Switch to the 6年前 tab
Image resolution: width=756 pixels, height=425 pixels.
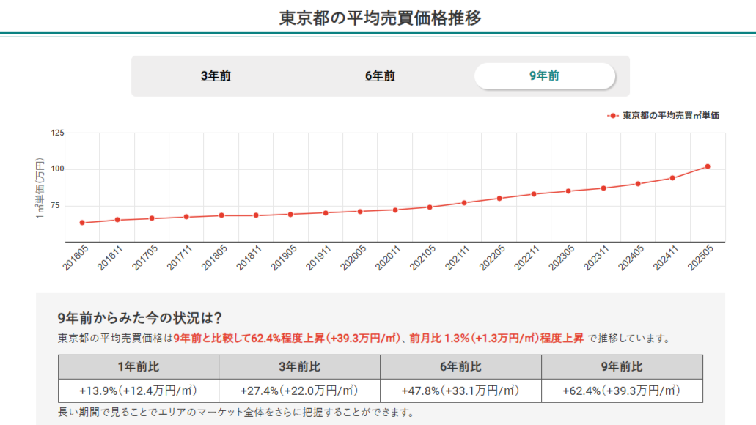point(380,75)
